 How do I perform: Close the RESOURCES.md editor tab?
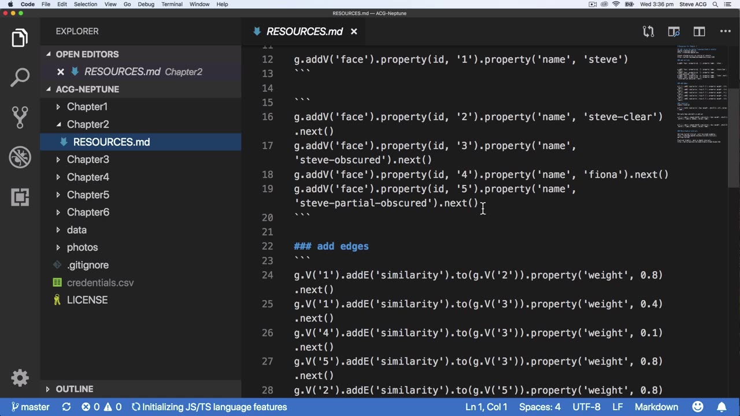pyautogui.click(x=354, y=32)
